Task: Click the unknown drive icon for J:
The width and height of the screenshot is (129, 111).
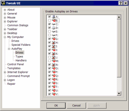Action: [x=54, y=50]
